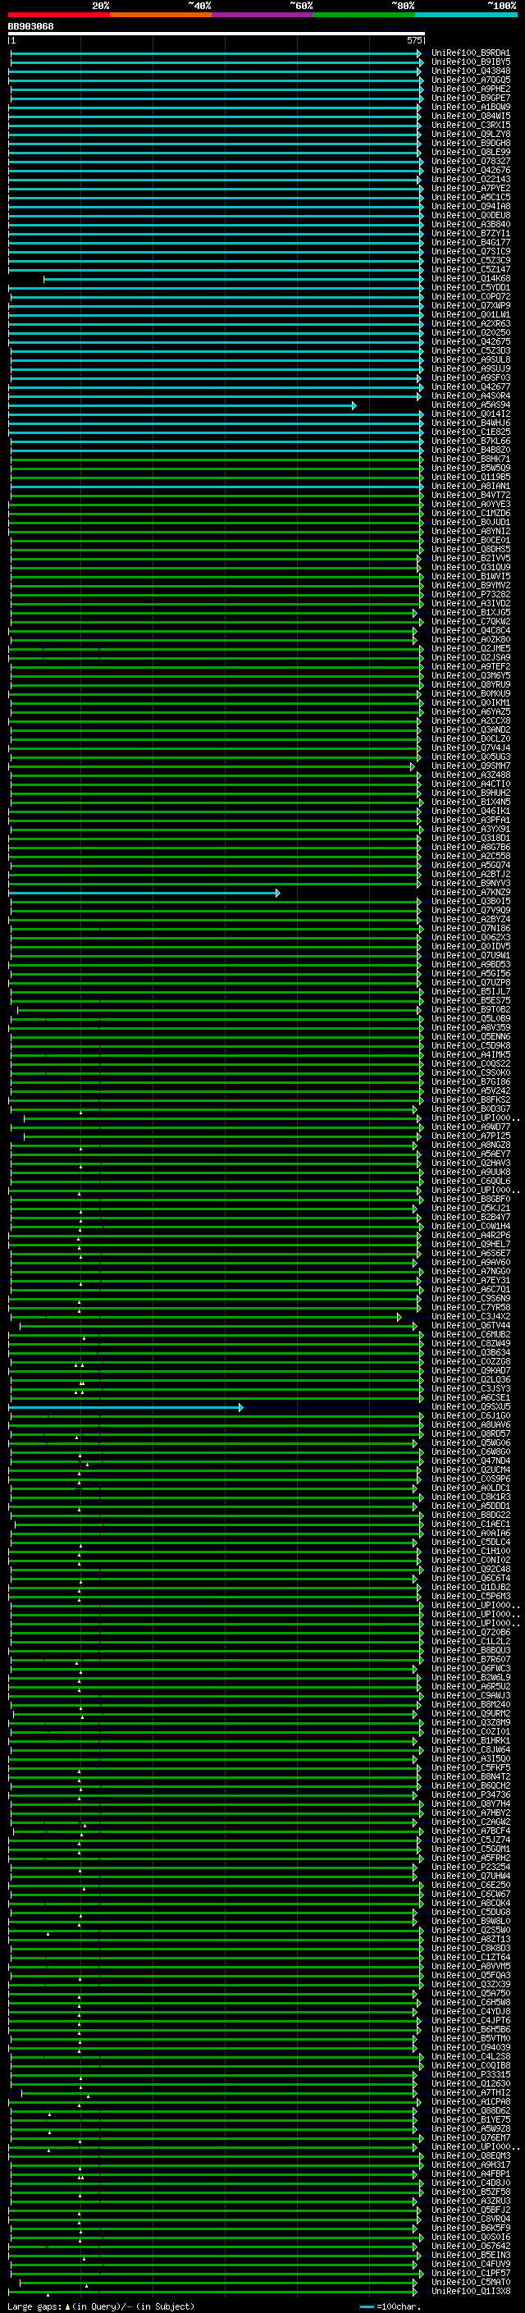Click hit label UniRef100_A4R2P6
The image size is (525, 2313).
click(470, 1236)
